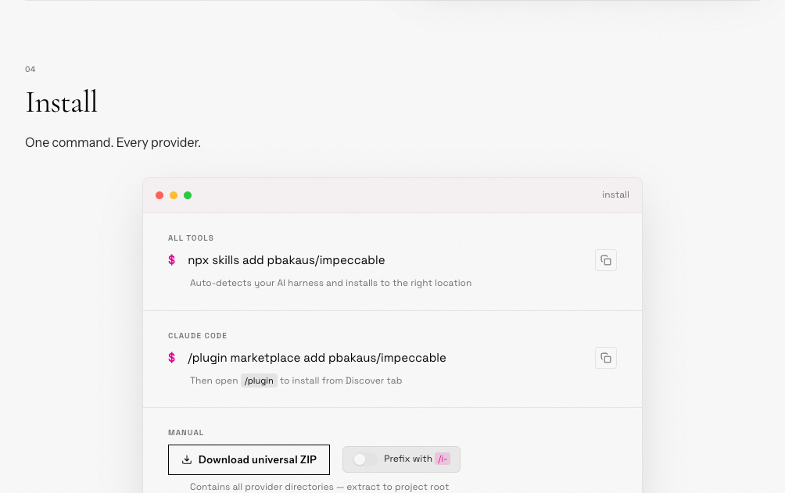The width and height of the screenshot is (785, 493).
Task: Click the Install section heading
Action: [62, 102]
